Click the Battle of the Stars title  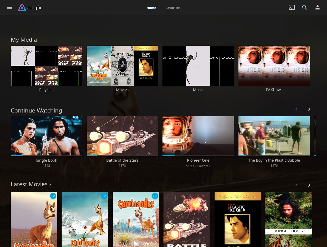pos(122,160)
